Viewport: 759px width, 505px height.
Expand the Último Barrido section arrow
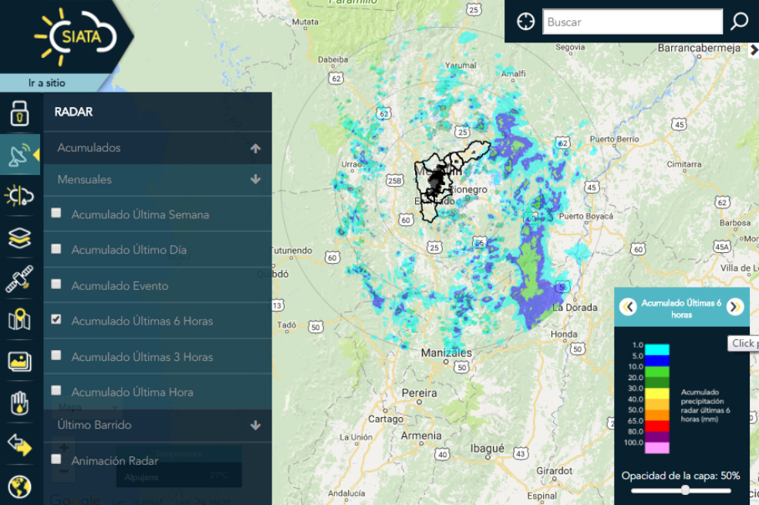tap(255, 425)
